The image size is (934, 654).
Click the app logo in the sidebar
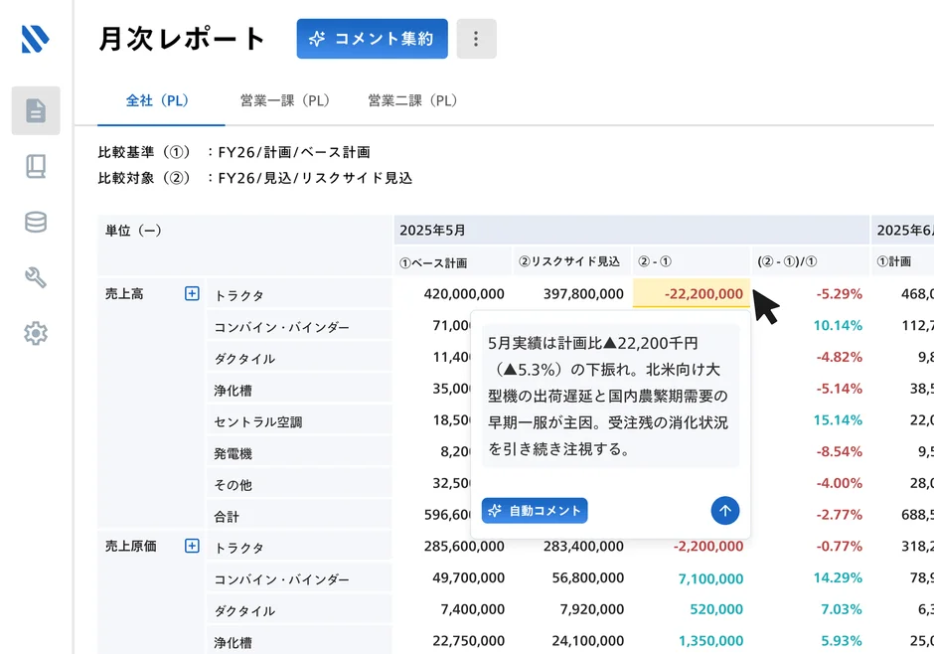35,40
